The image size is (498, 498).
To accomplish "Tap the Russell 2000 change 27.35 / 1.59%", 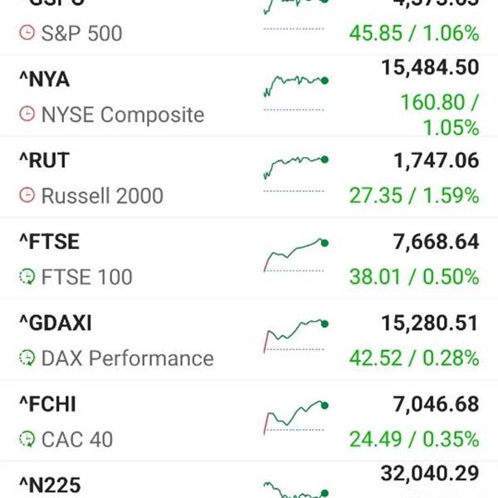I will click(414, 195).
